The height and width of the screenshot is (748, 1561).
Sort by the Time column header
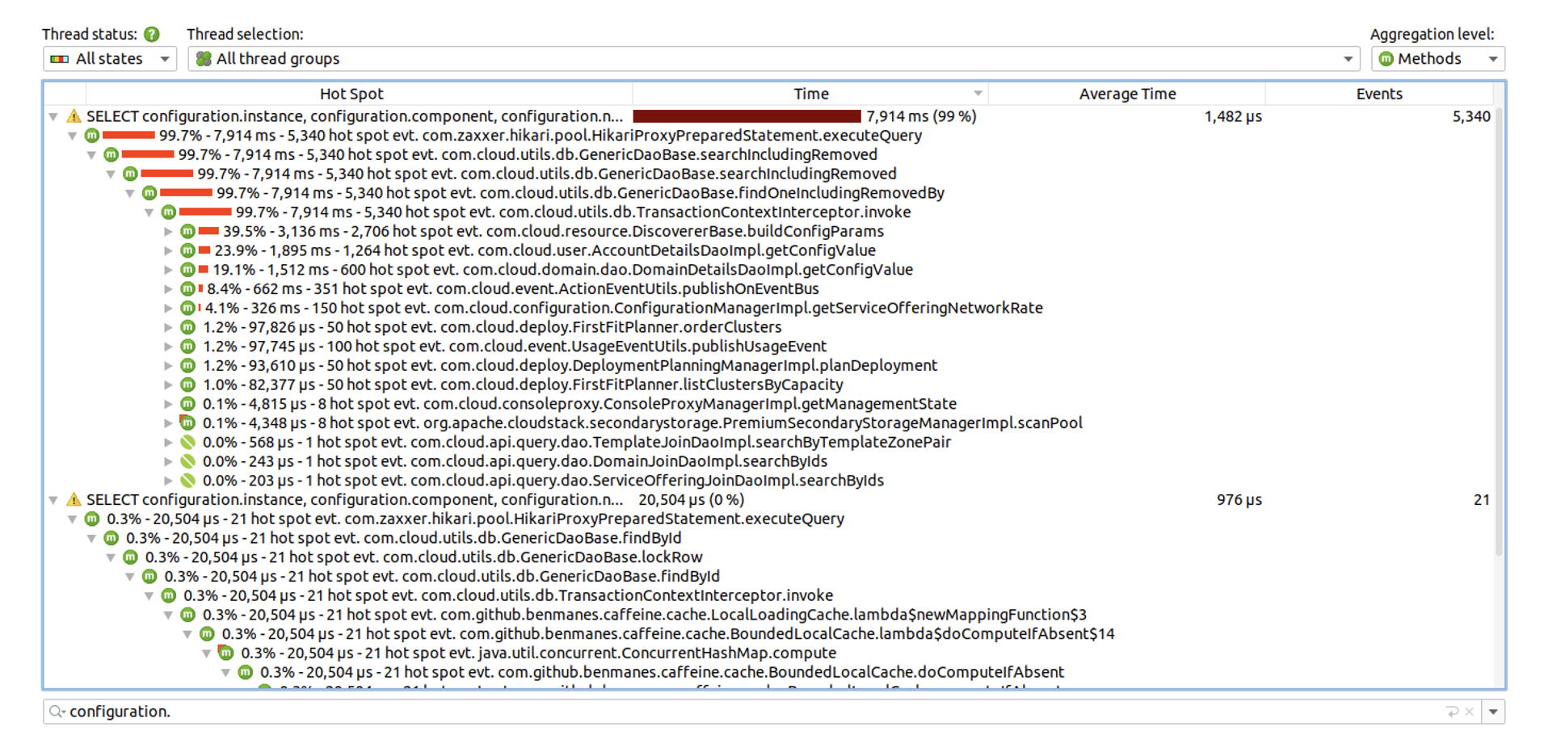coord(810,93)
